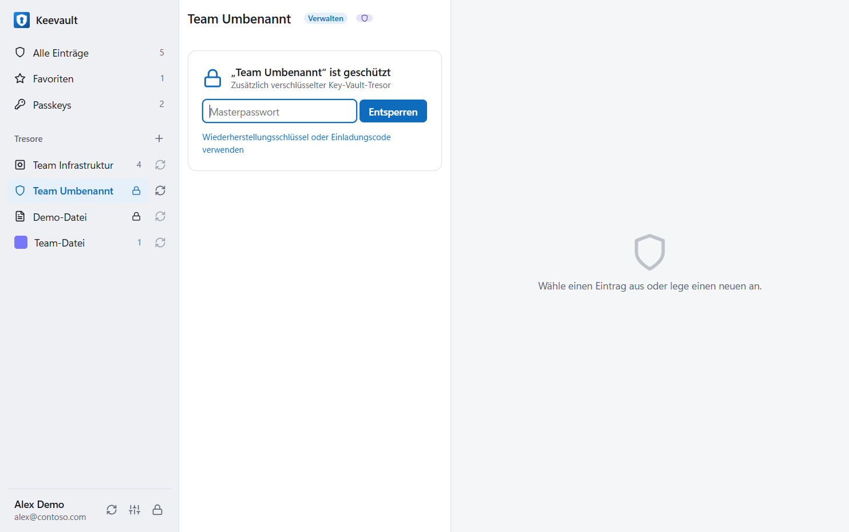Viewport: 849px width, 532px height.
Task: Click purple color square of Team-Datei
Action: [x=21, y=243]
